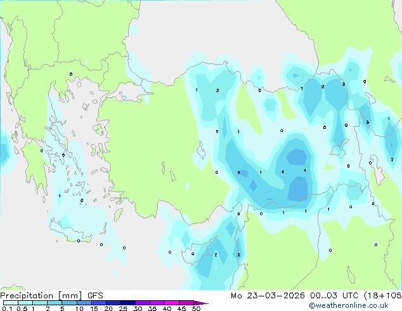Select the 45–50 mm legend color swatch
The width and height of the screenshot is (402, 311).
tap(186, 303)
